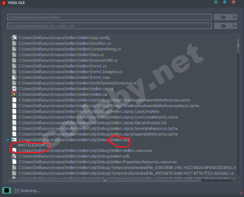The height and width of the screenshot is (197, 244).
Task: Click the Hellion.exe executable icon
Action: point(14,140)
